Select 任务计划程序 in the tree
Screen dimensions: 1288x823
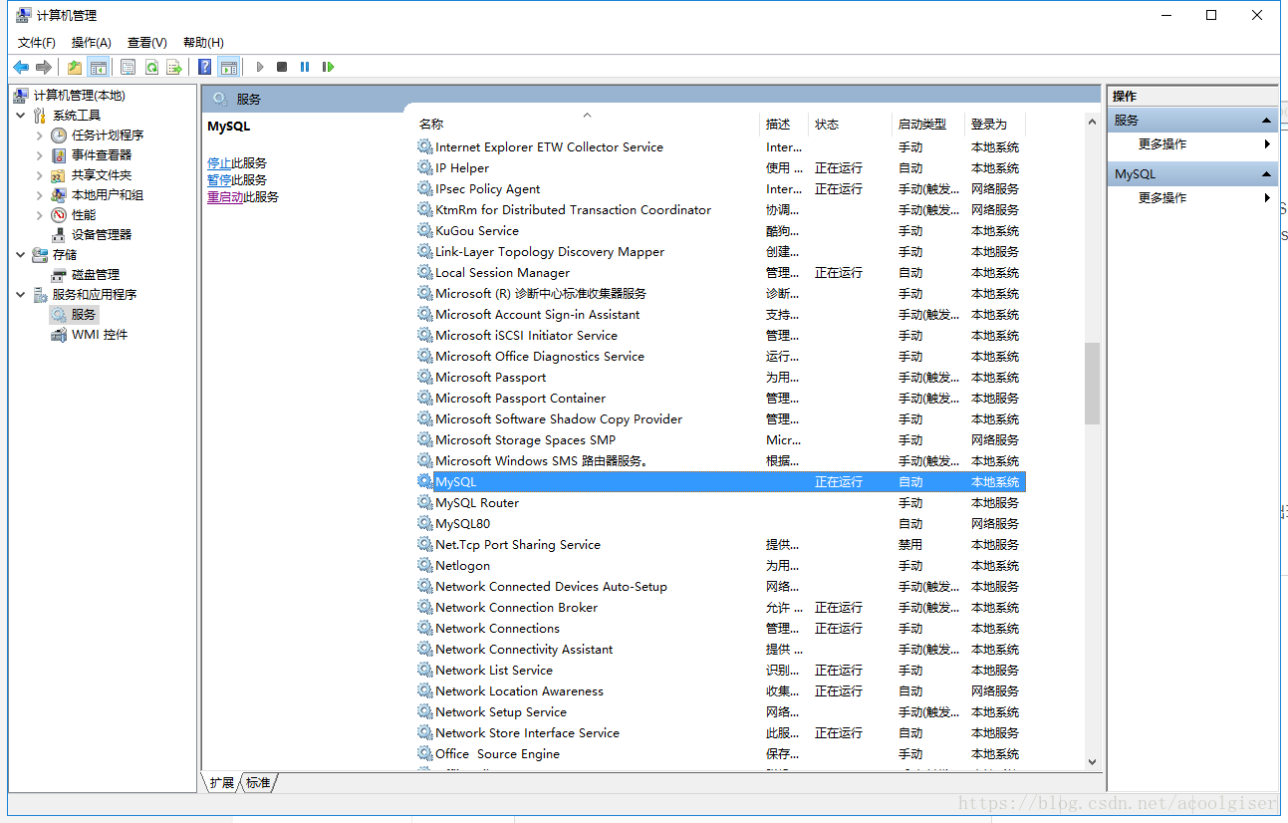click(108, 135)
